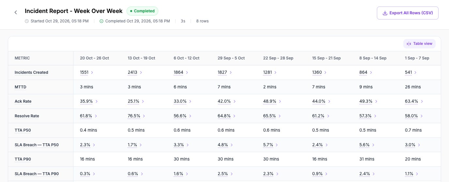The image size is (449, 182).
Task: Expand the chevron next to Ack Rate 63.4%
Action: [x=422, y=101]
